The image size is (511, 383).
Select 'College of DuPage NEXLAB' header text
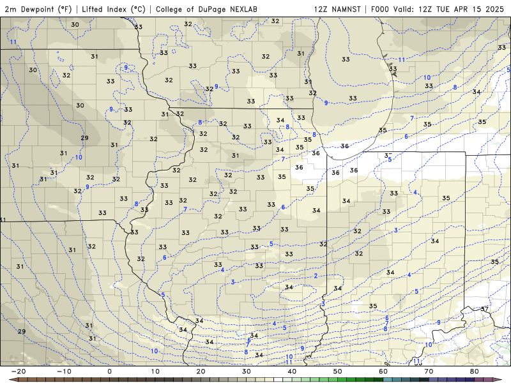click(x=206, y=9)
